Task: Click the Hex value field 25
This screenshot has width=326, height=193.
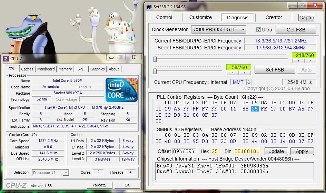Action: (215, 151)
